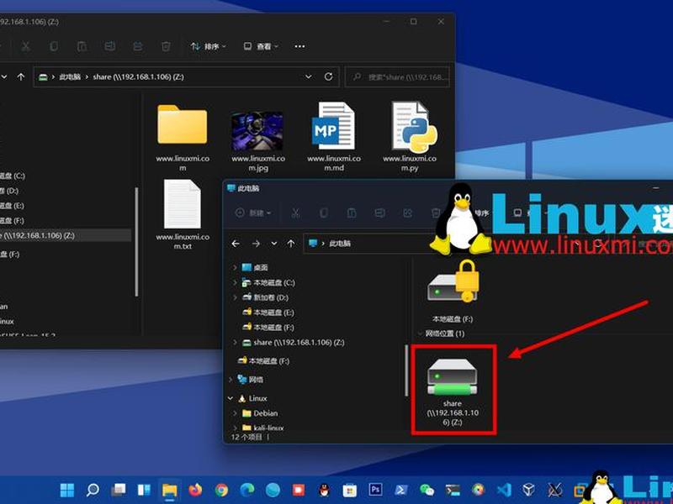Click Cut in 此电脑 window toolbar
The image size is (673, 504).
pos(296,213)
